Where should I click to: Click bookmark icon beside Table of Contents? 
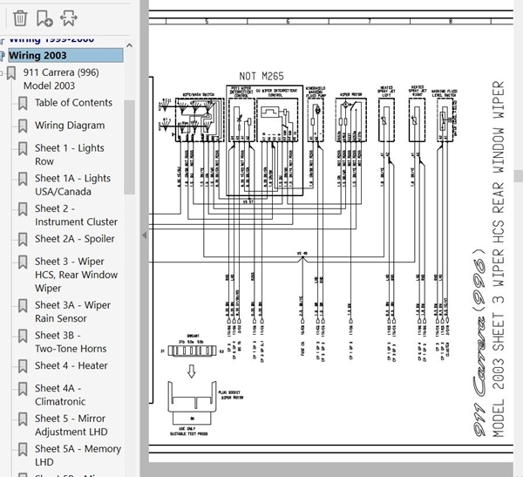click(23, 103)
